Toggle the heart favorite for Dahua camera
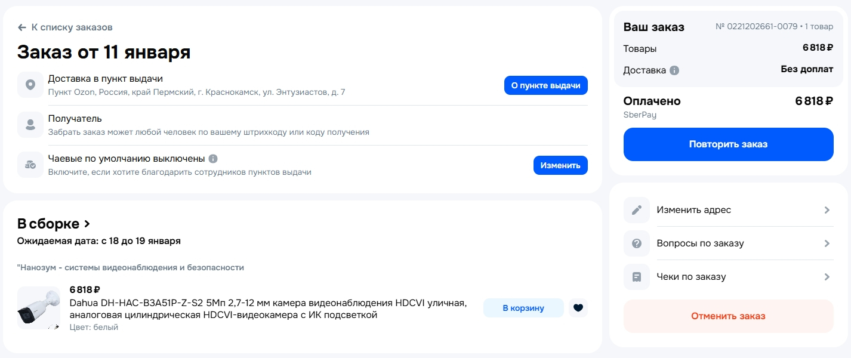The width and height of the screenshot is (851, 358). pyautogui.click(x=578, y=308)
